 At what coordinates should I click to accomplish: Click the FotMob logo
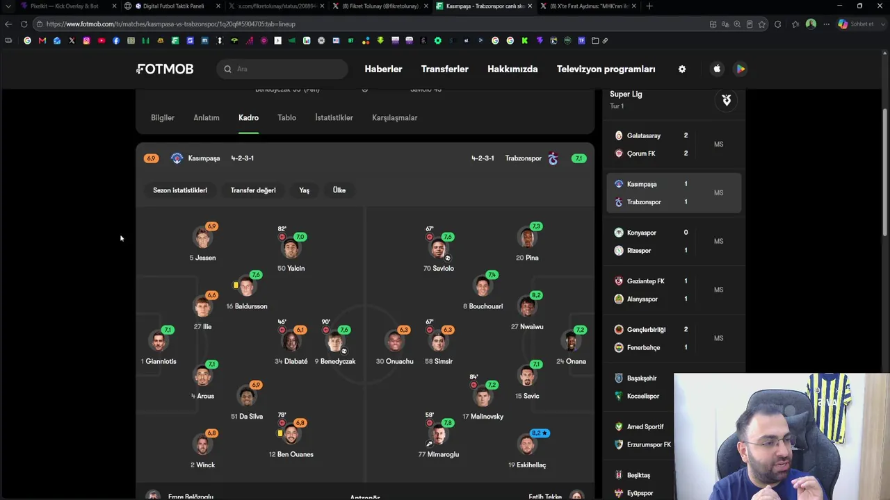pos(165,69)
